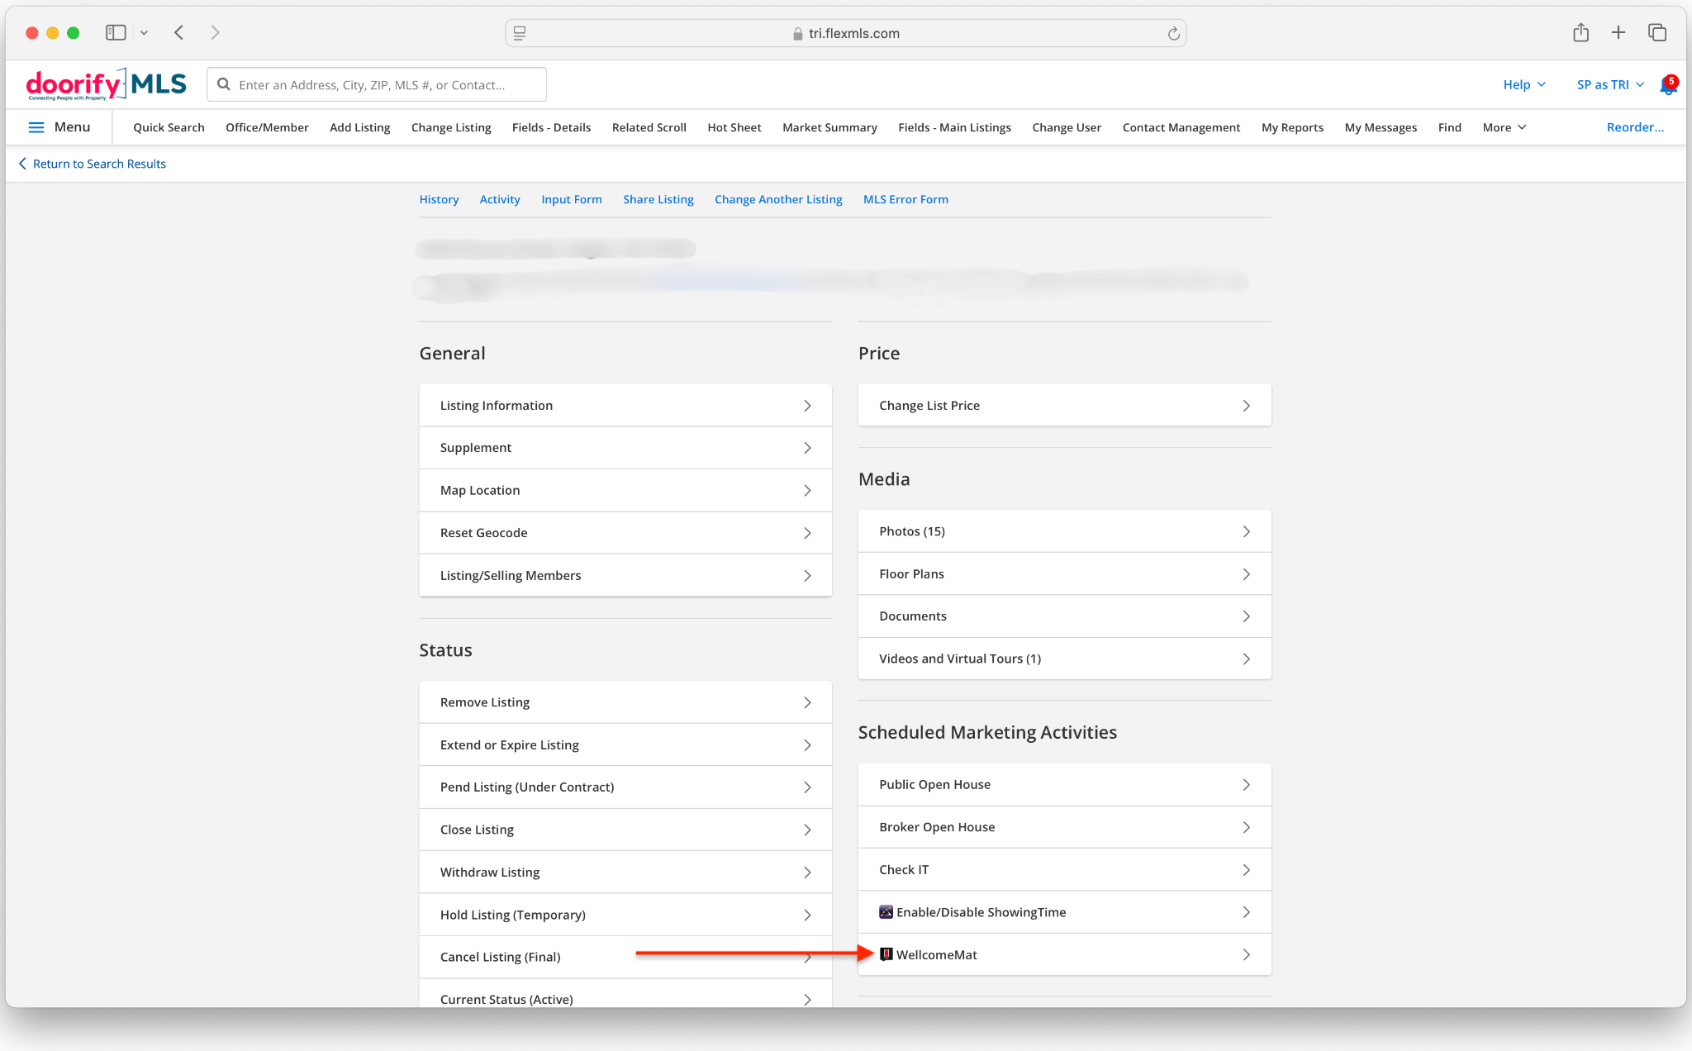The image size is (1692, 1051).
Task: Open the Related Scroll menu item
Action: click(649, 127)
